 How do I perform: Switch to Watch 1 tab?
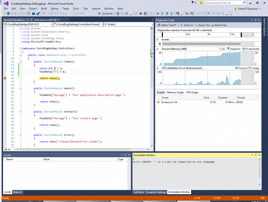pyautogui.click(x=18, y=192)
